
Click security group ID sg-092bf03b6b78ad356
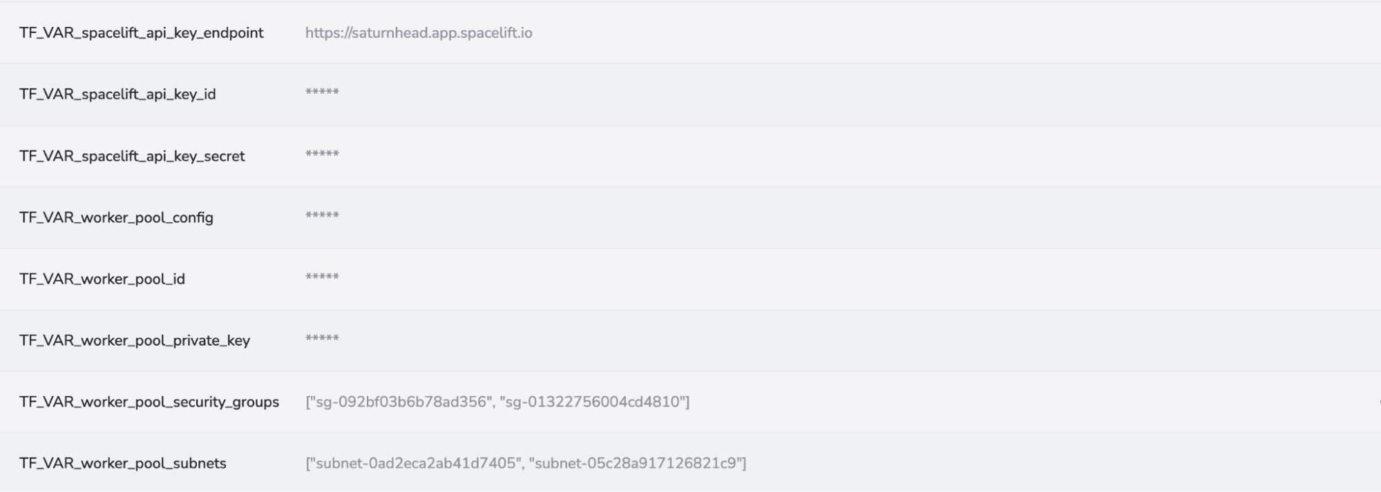[401, 402]
